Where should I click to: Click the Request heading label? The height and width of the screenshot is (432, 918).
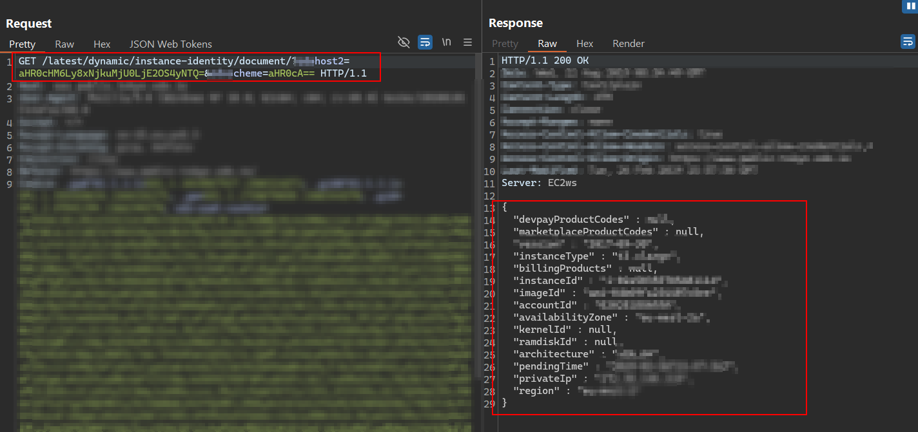(x=29, y=24)
